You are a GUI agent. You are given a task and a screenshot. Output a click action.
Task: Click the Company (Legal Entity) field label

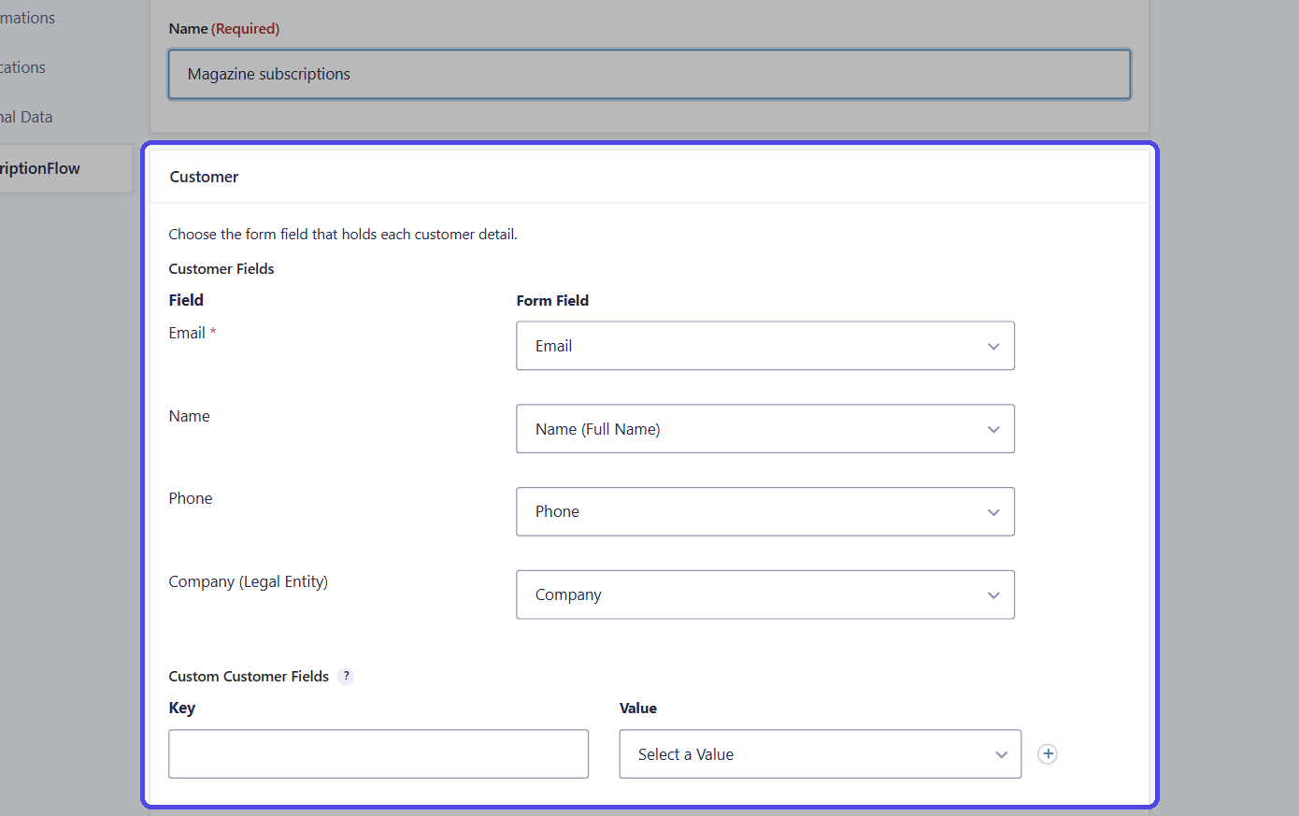pyautogui.click(x=248, y=581)
